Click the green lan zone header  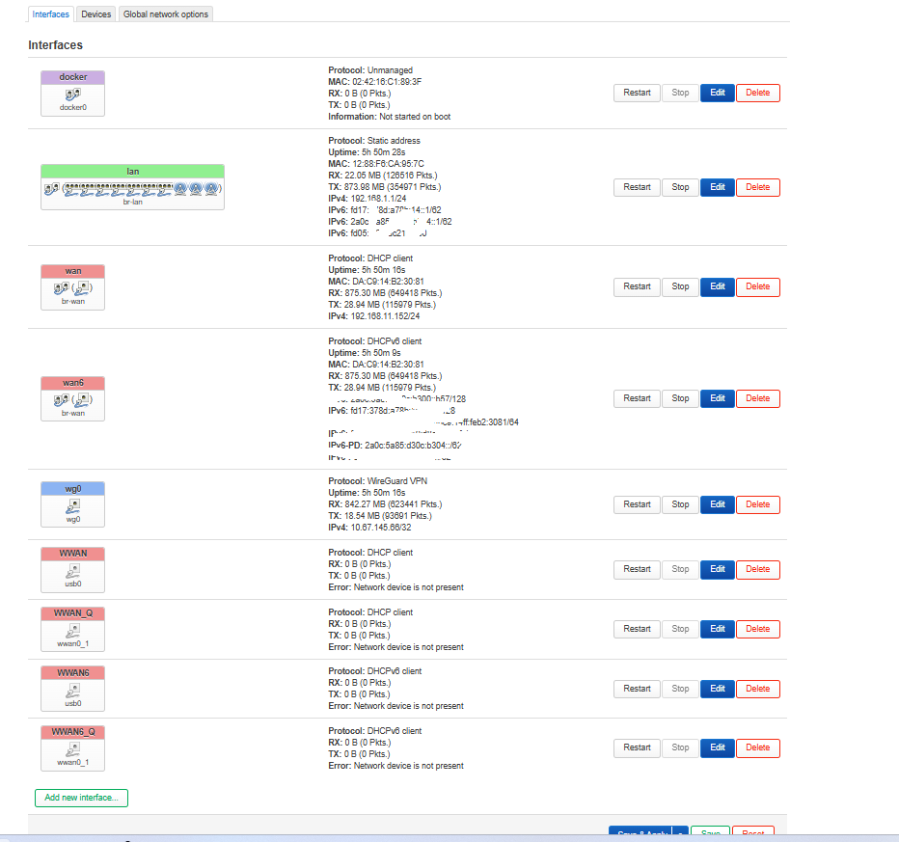coord(132,171)
